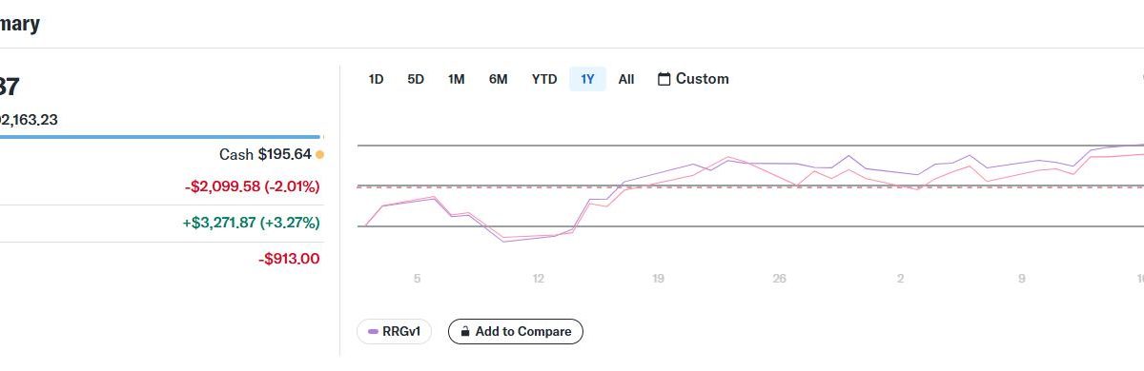Switch to YTD chart range

point(544,79)
